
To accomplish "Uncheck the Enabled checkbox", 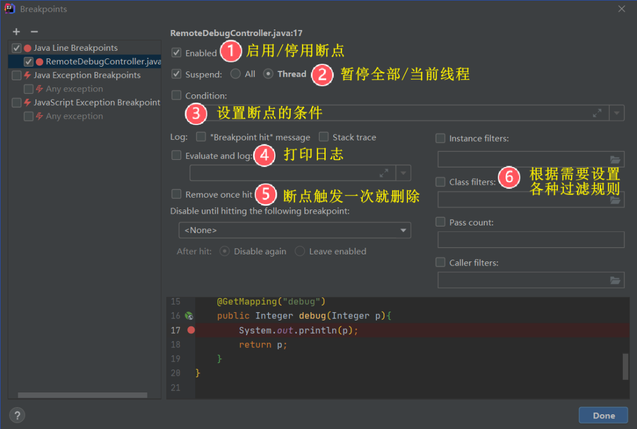I will [x=176, y=53].
